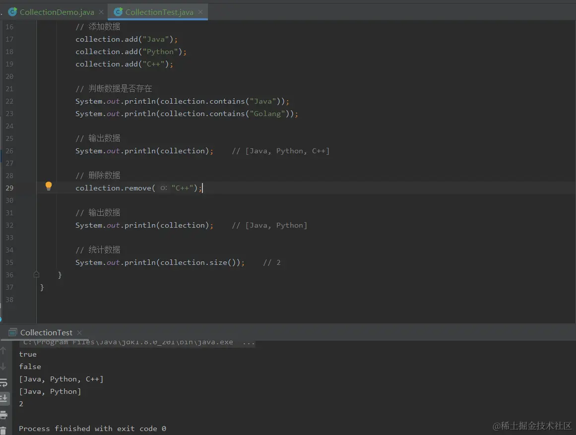Click the collection.size() println statement
Image resolution: width=576 pixels, height=435 pixels.
coord(160,262)
